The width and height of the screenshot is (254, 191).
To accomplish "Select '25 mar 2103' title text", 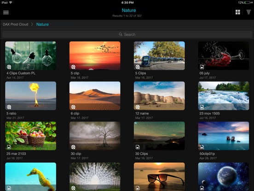I will 16,154.
